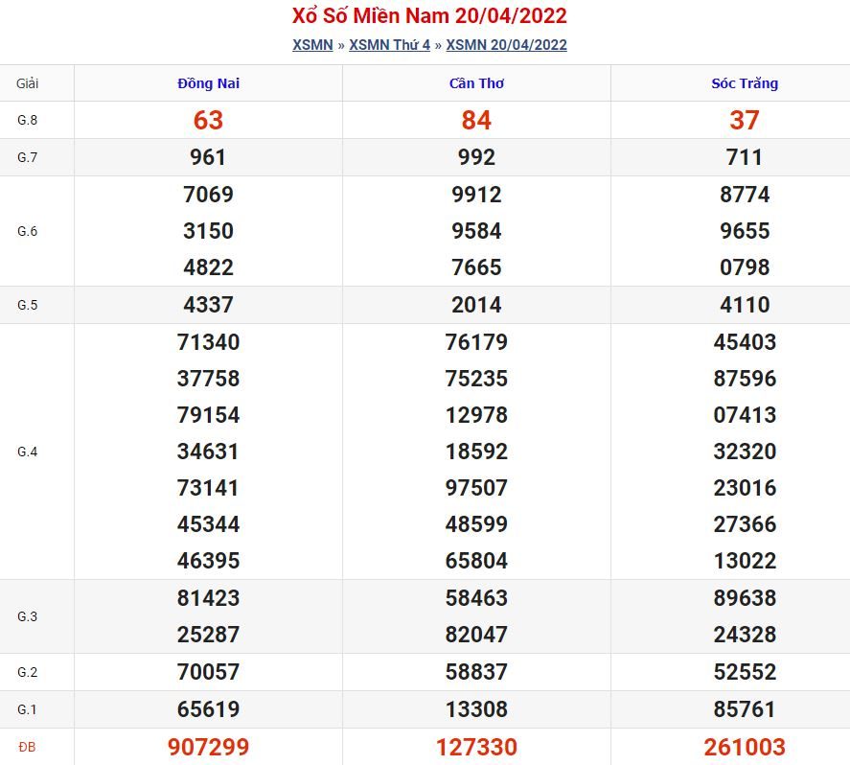The width and height of the screenshot is (850, 765).
Task: Click G.1 number 65619
Action: point(208,709)
